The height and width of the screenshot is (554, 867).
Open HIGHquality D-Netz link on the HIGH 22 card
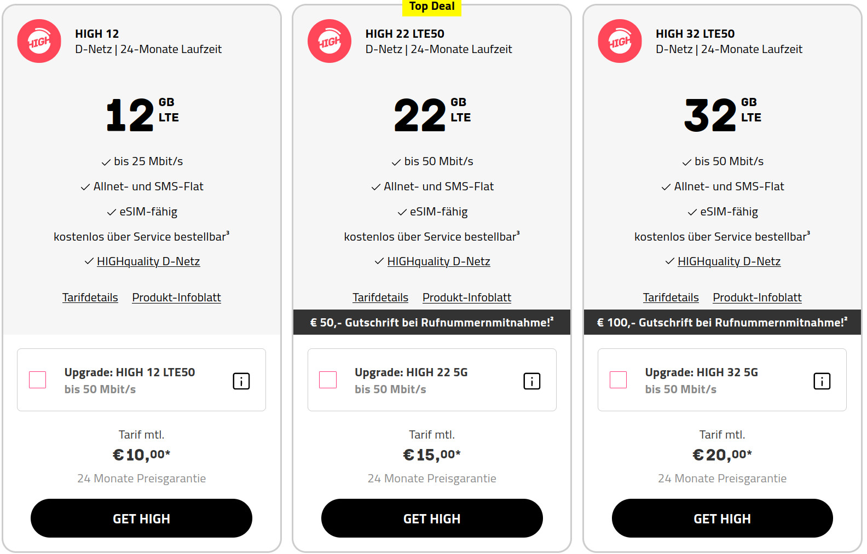click(x=438, y=261)
